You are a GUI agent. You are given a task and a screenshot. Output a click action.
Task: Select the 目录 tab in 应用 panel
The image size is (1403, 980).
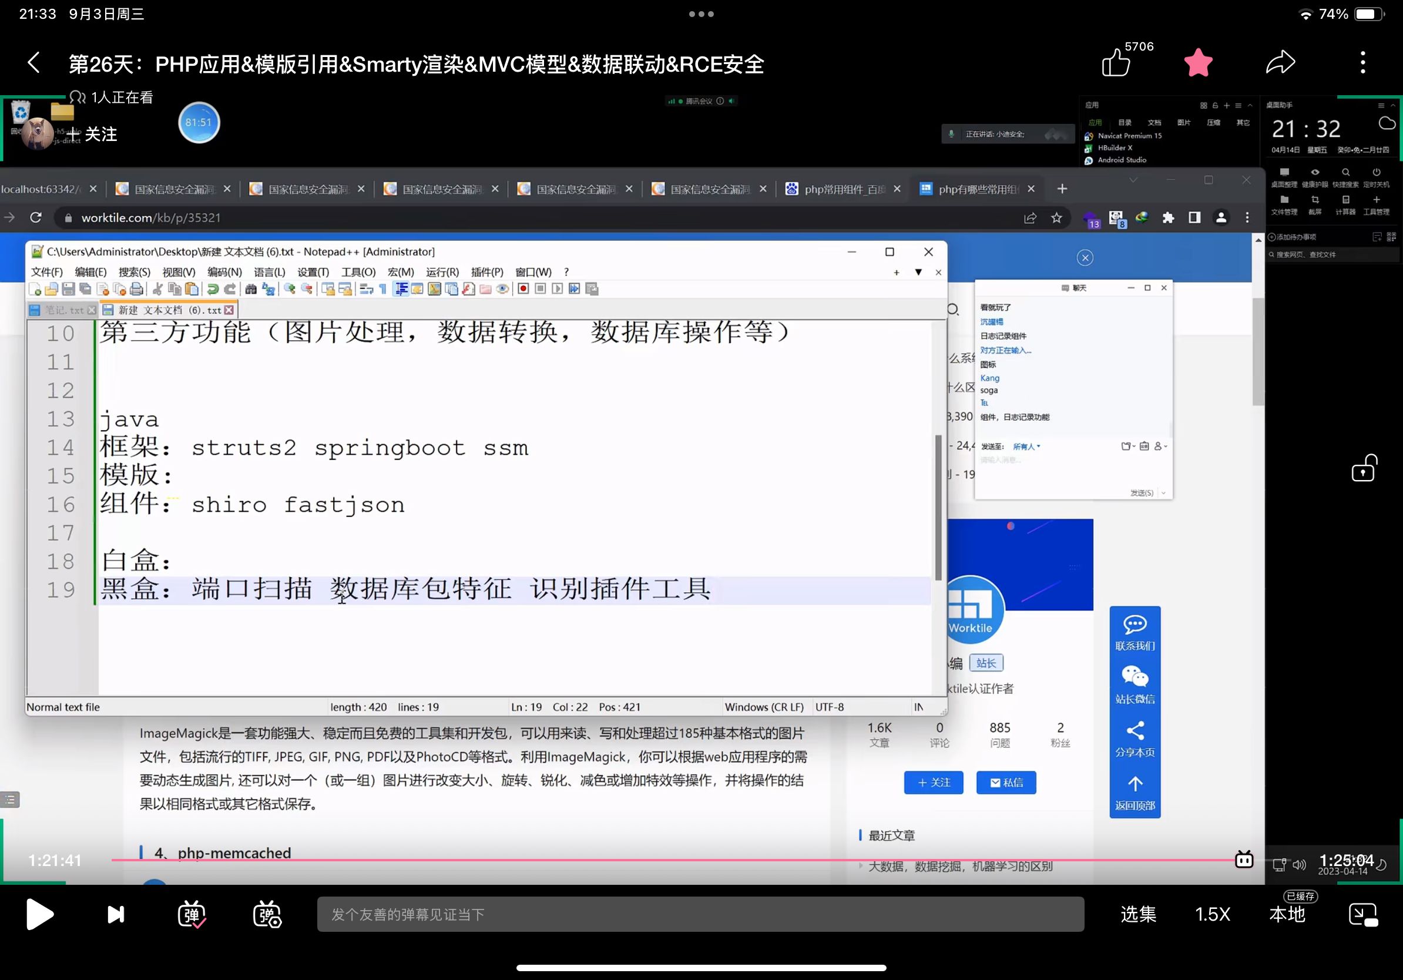(x=1125, y=123)
